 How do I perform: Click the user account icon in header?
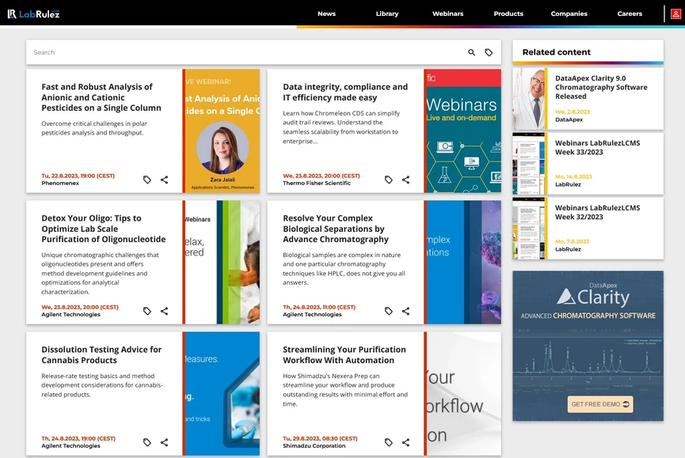point(675,13)
